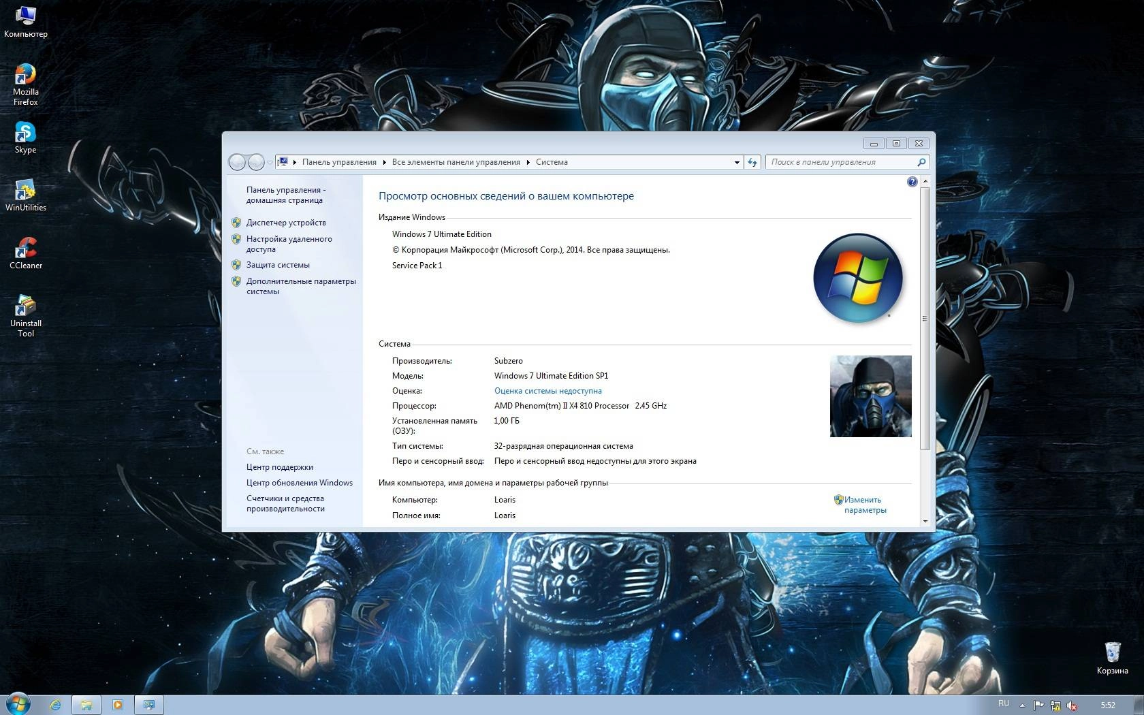Click the search magnifier icon

pos(921,162)
